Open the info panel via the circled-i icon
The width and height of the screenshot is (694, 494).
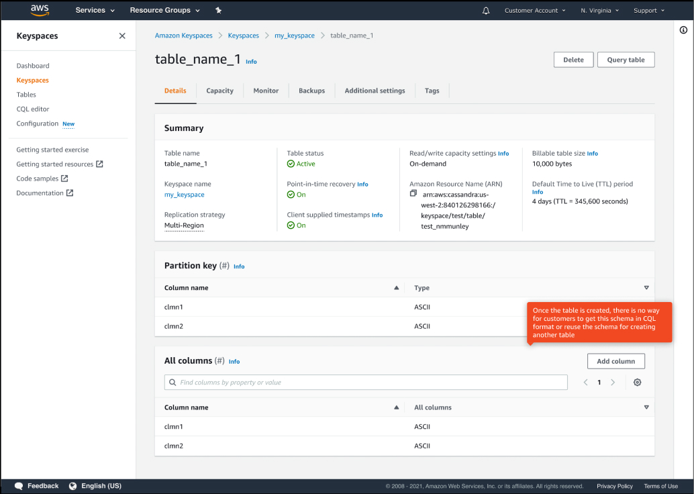pyautogui.click(x=683, y=30)
